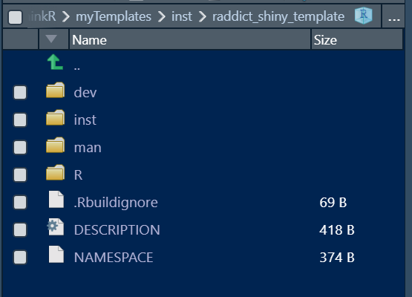Click the sort triangle in column header
The width and height of the screenshot is (412, 297).
51,39
